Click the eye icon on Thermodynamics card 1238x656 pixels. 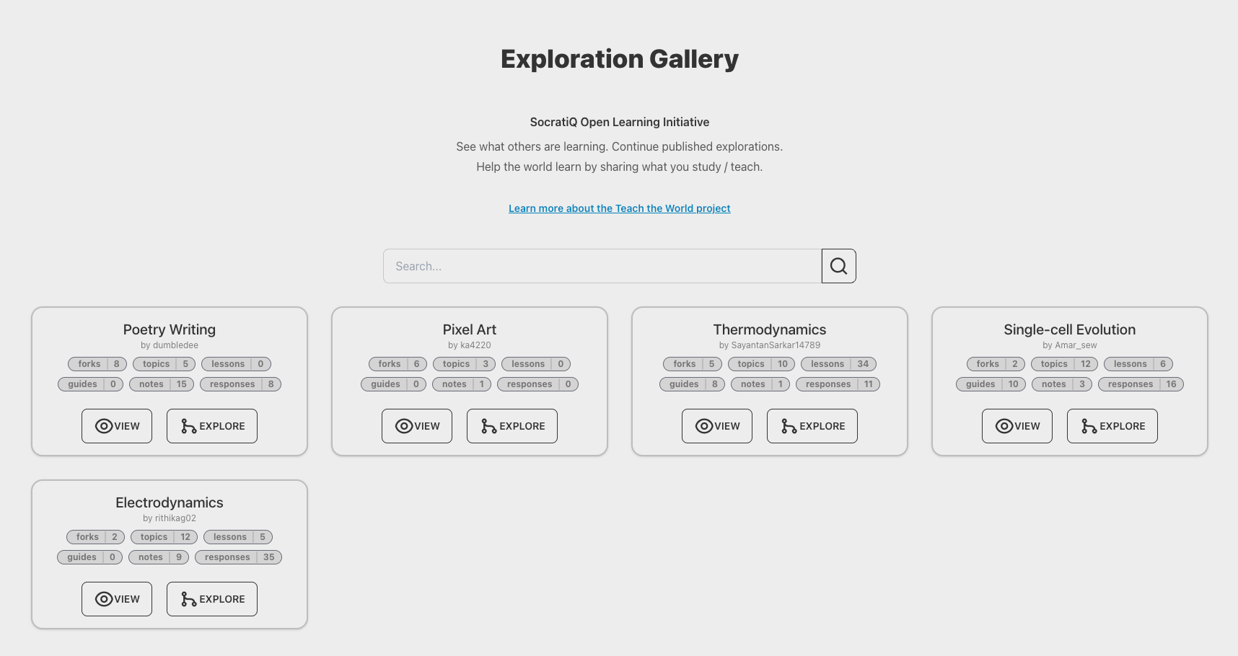coord(704,426)
